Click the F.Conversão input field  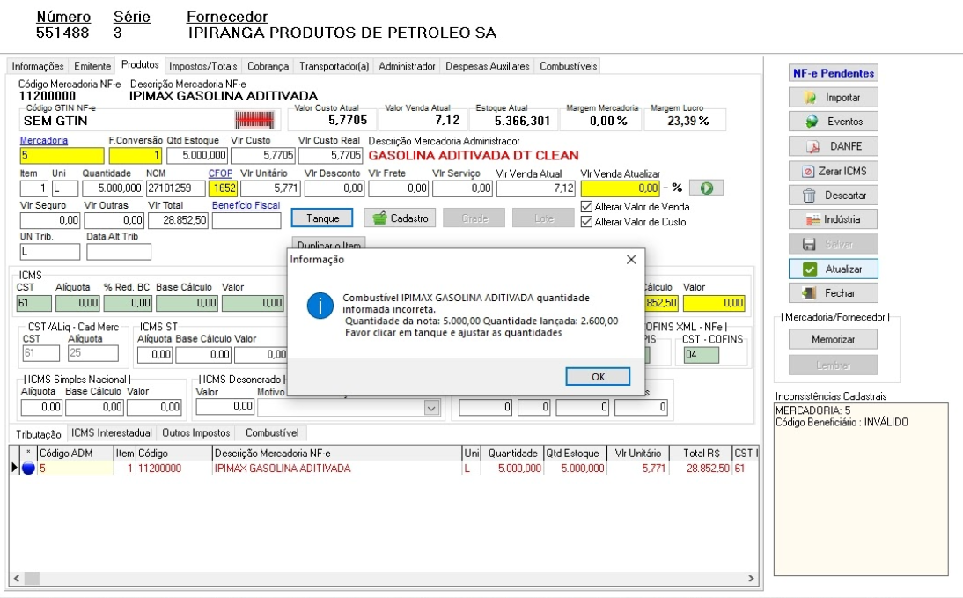(x=135, y=156)
